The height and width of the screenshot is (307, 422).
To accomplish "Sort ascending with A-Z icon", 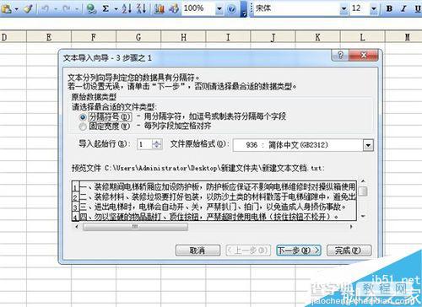I will coord(127,8).
